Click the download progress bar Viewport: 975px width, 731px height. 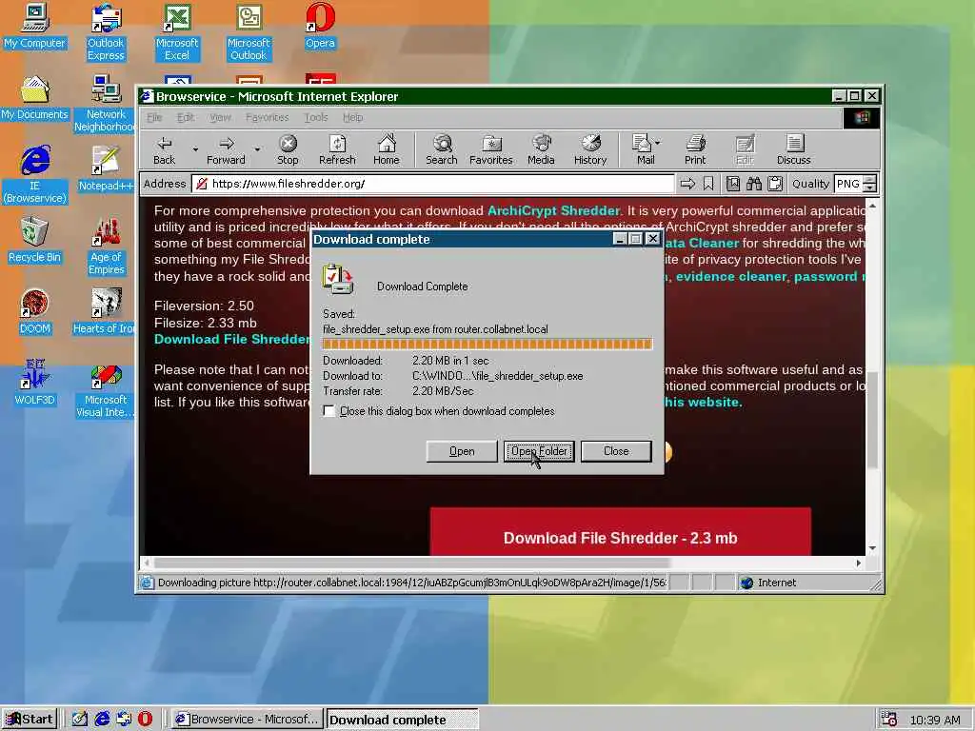pyautogui.click(x=487, y=344)
